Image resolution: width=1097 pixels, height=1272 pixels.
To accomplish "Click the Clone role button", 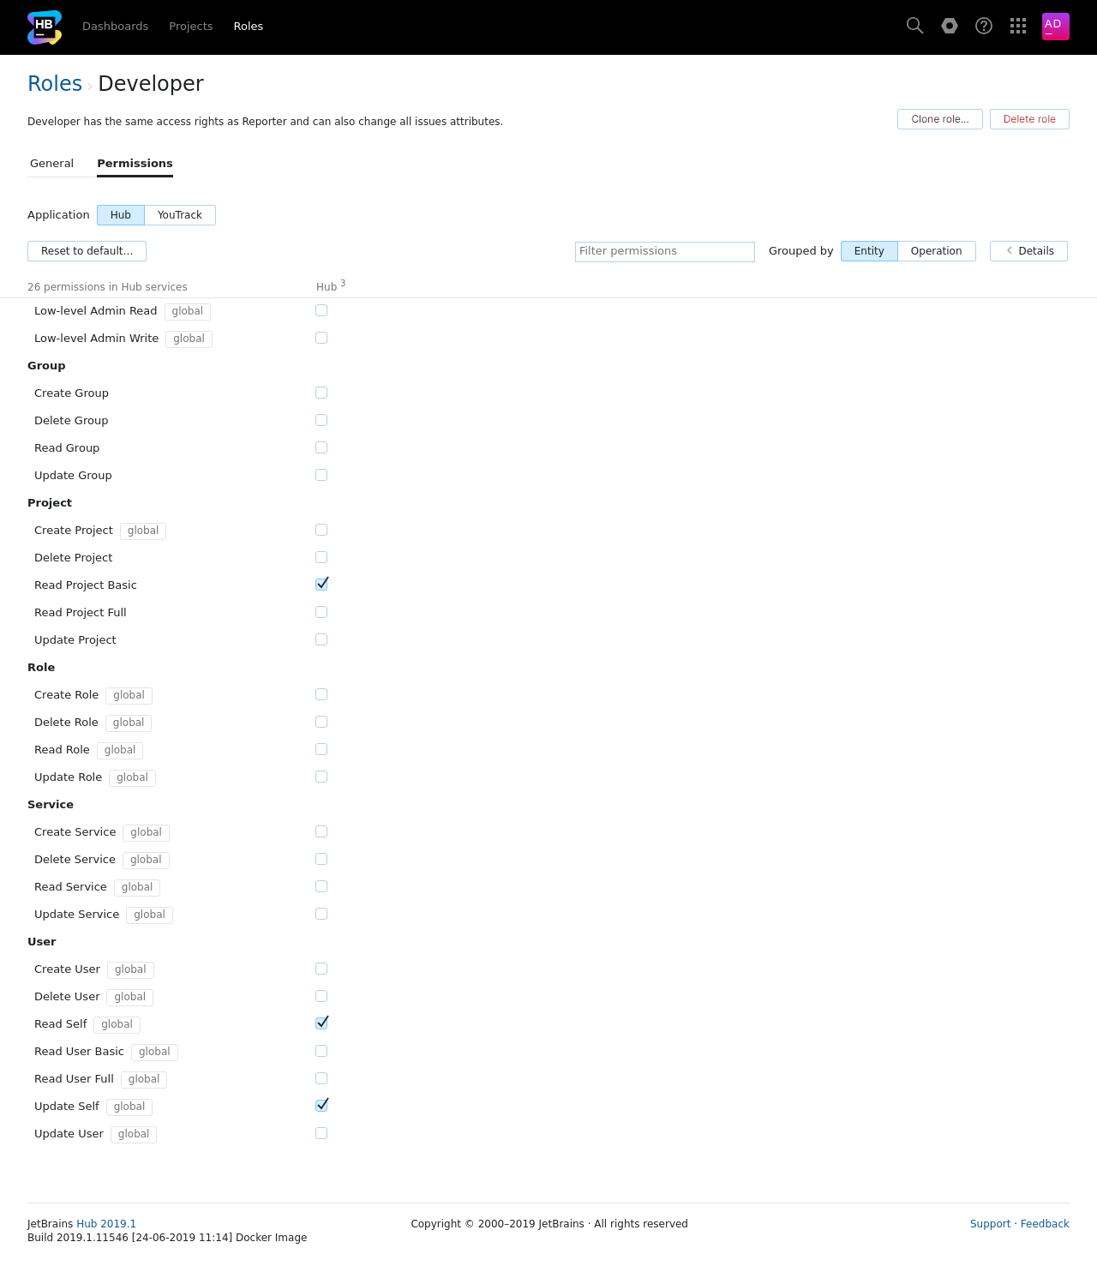I will click(x=939, y=119).
